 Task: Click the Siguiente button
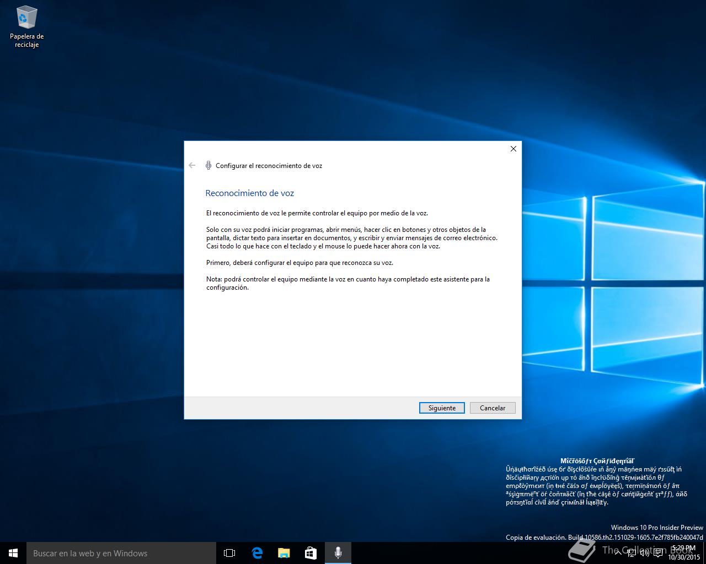442,408
